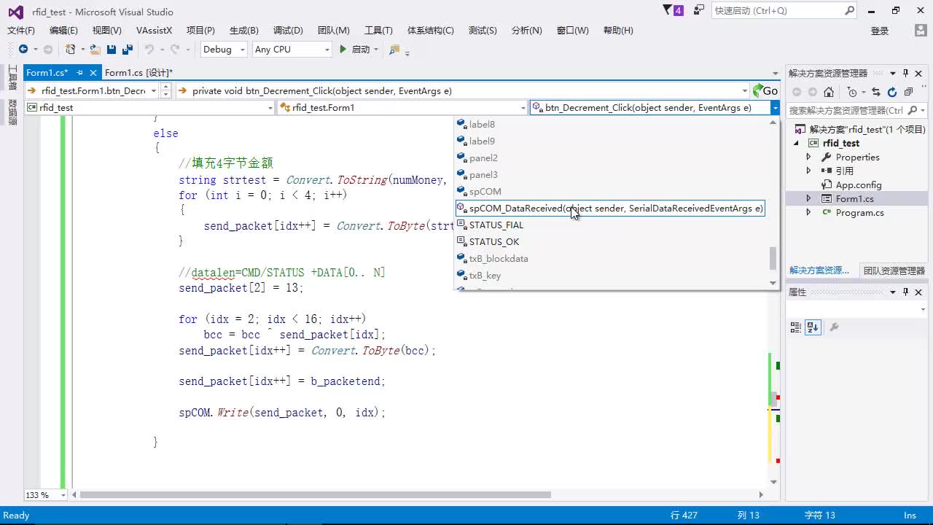Click the green Start debugging button
The width and height of the screenshot is (933, 525).
[343, 50]
